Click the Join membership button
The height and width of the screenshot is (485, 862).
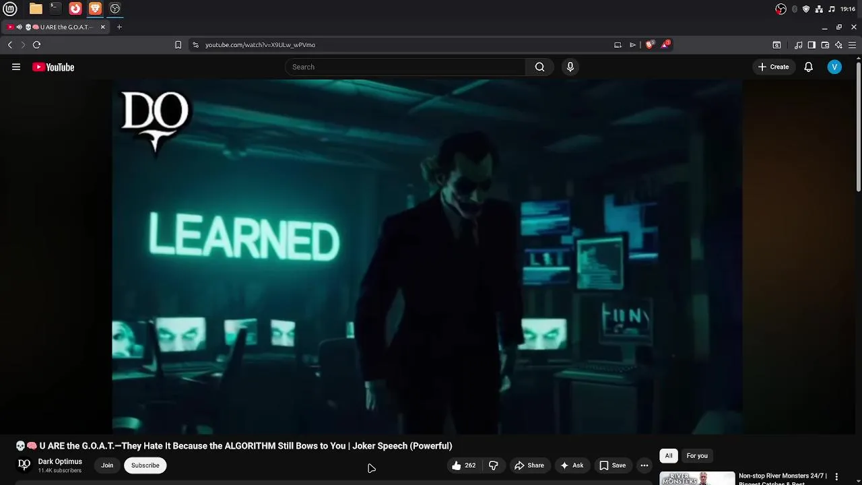click(107, 465)
